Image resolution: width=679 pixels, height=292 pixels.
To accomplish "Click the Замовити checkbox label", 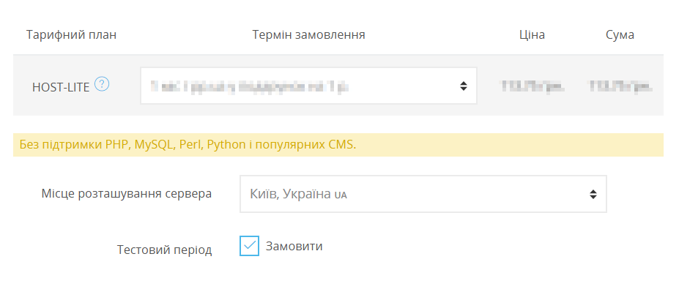I will click(x=294, y=246).
